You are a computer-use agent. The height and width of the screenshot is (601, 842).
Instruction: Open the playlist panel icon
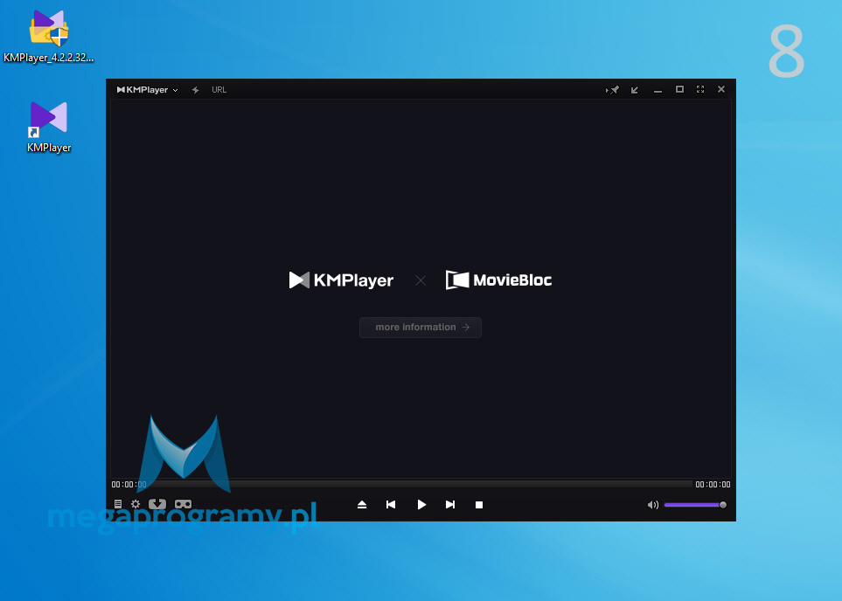coord(118,504)
